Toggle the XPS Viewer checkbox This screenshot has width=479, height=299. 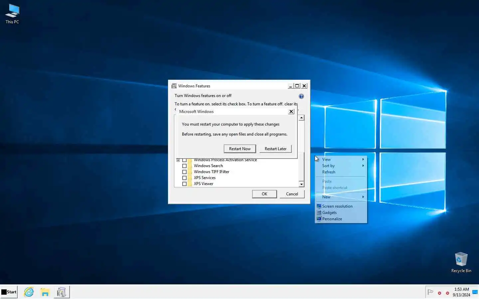[x=184, y=184]
